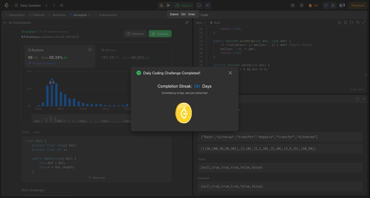Reset code with undo arrow icon
Image resolution: width=370 pixels, height=198 pixels.
coord(358,23)
